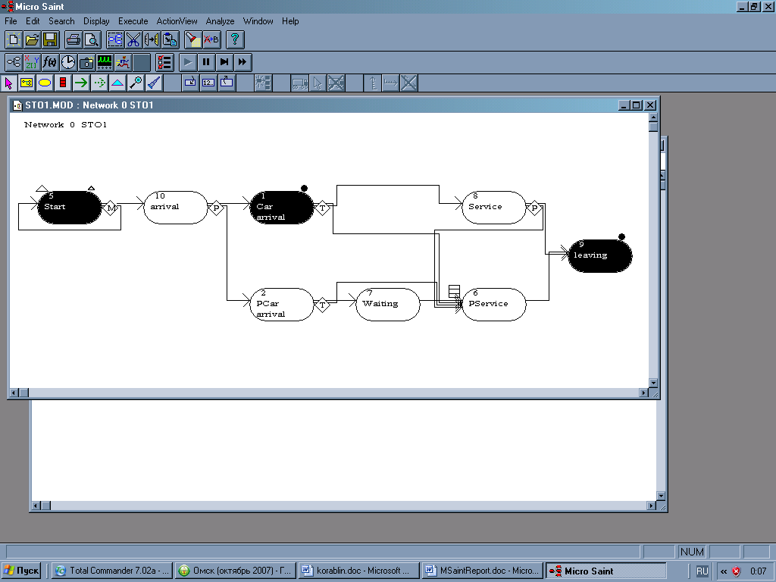The width and height of the screenshot is (776, 582).
Task: Switch to korablin.doc in the taskbar
Action: pyautogui.click(x=358, y=571)
